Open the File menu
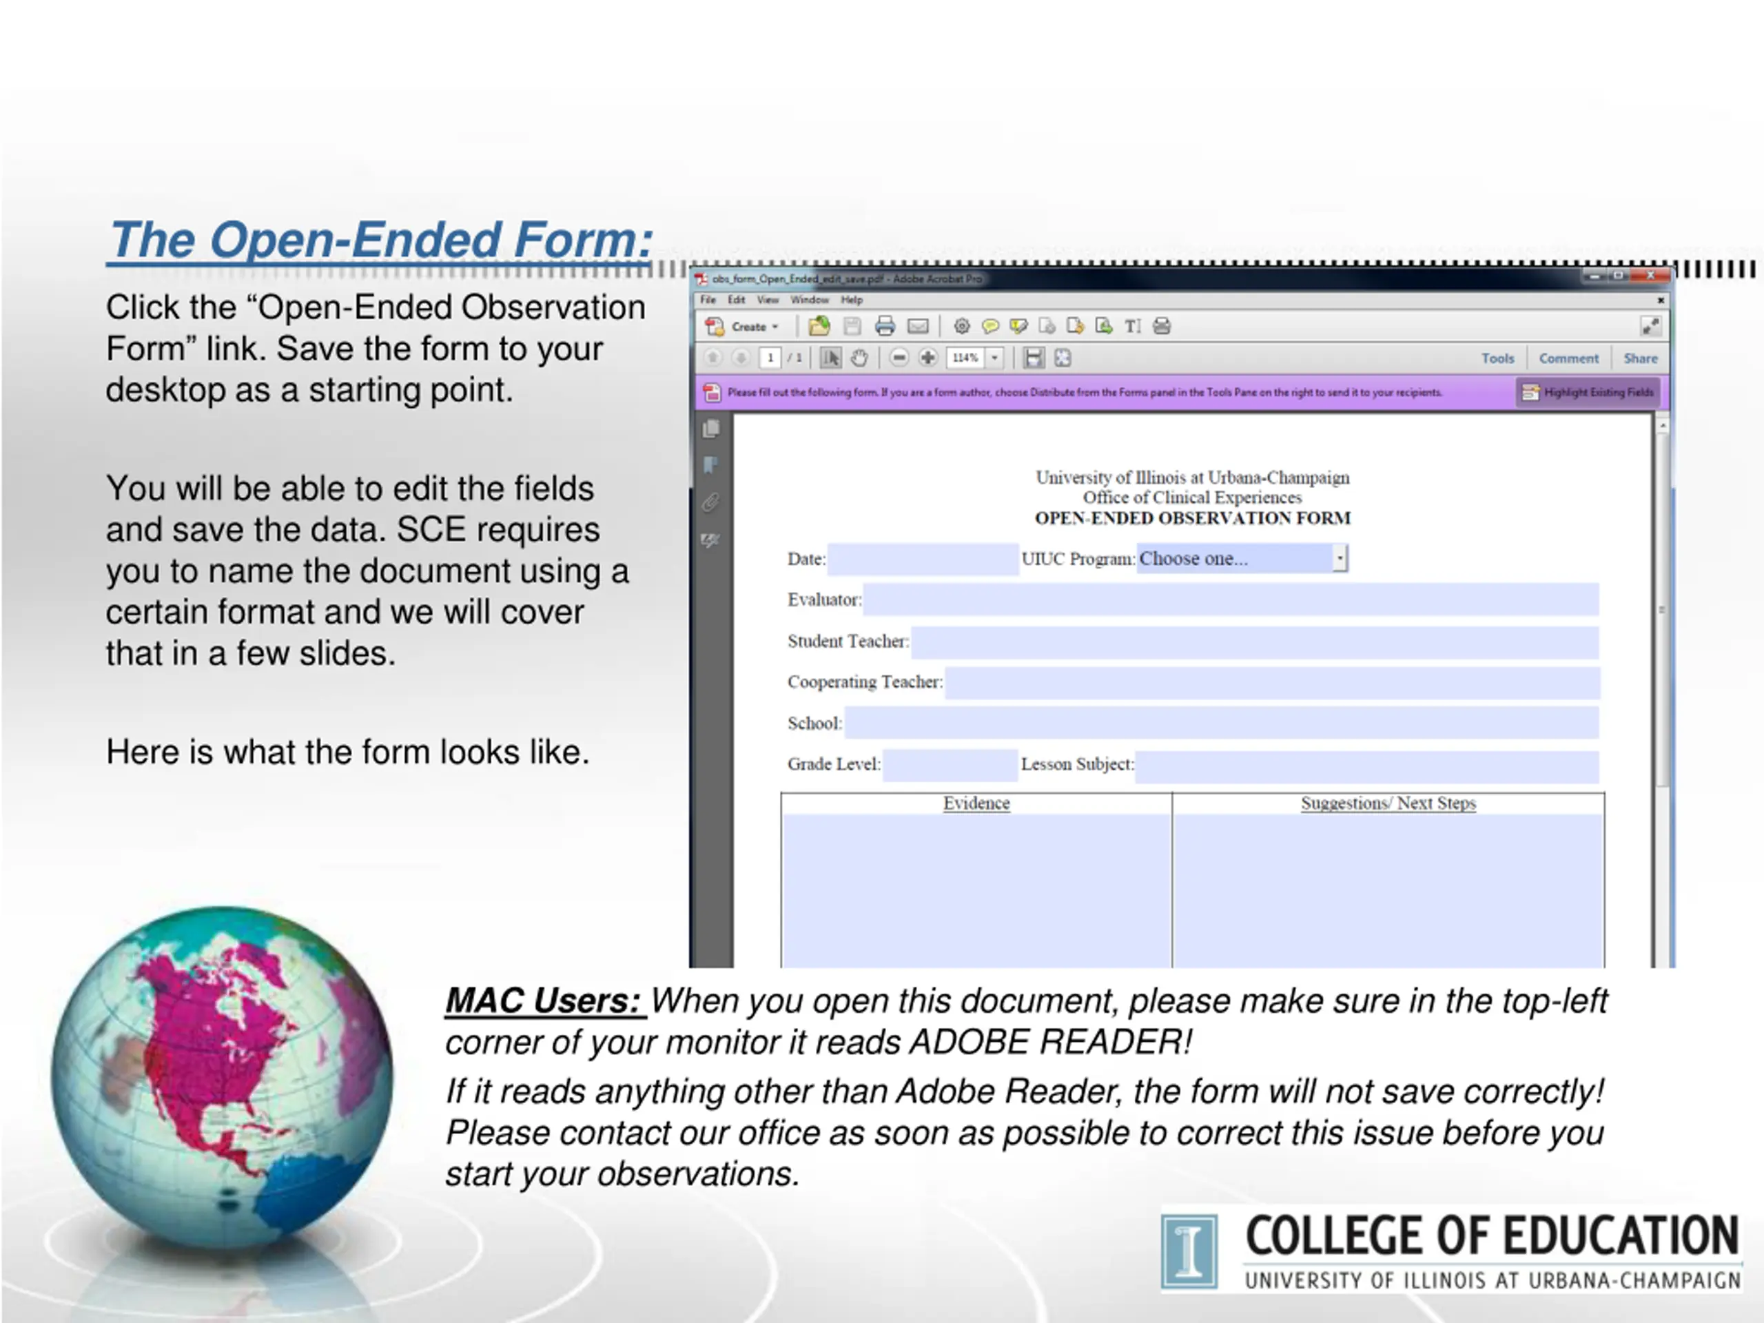 coord(708,300)
